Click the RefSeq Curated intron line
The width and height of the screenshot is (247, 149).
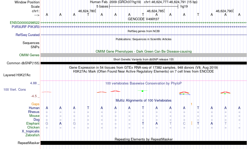point(144,35)
